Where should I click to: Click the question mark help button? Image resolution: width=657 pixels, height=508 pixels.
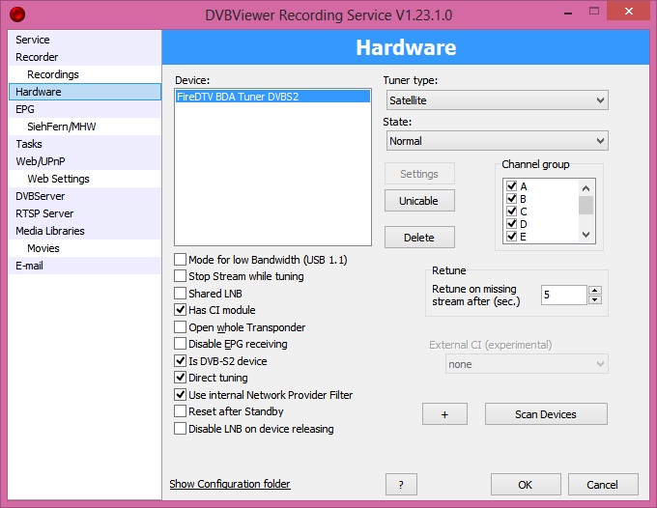401,485
